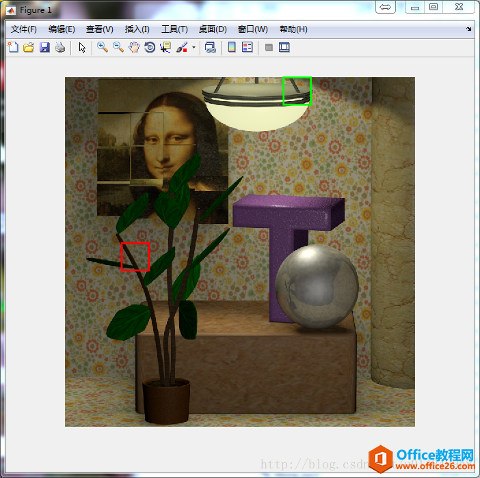This screenshot has width=480, height=478.
Task: Open the 文件(F) menu
Action: point(23,29)
